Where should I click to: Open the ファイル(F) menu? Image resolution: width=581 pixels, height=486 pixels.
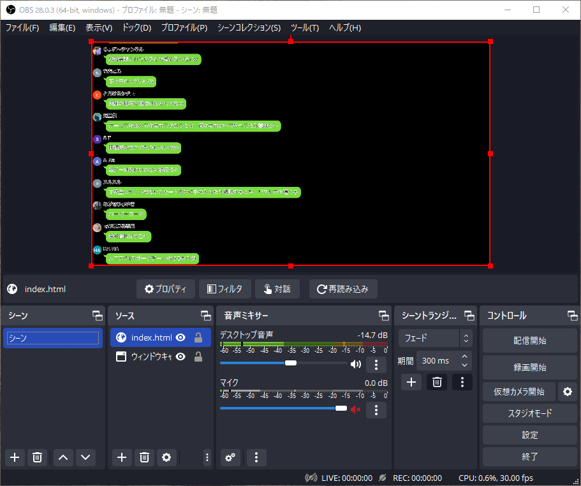(x=22, y=28)
